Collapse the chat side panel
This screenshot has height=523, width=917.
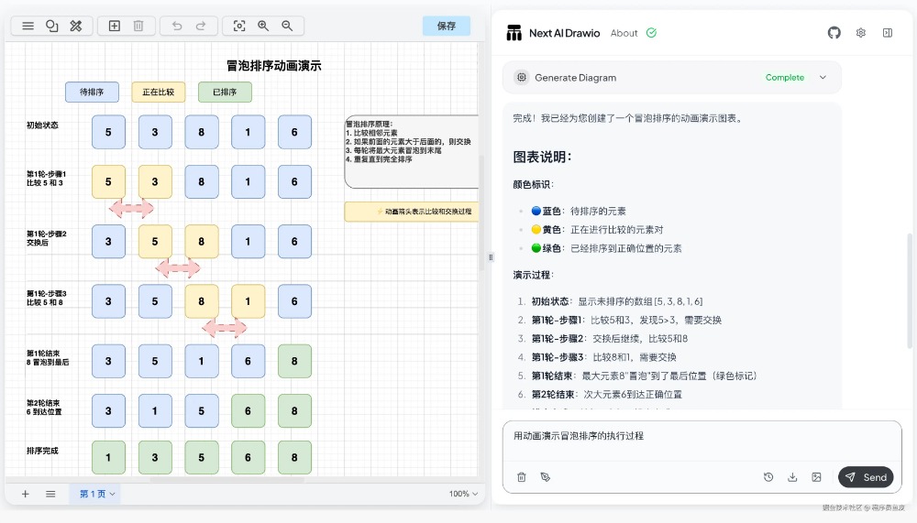[x=888, y=33]
